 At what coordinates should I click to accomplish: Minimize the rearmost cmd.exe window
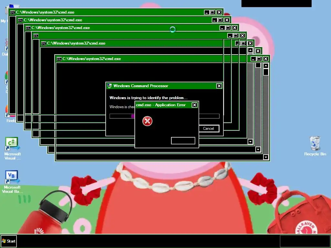click(x=207, y=12)
